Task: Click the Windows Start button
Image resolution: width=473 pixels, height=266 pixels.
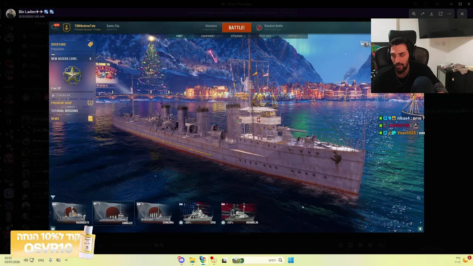Action: pyautogui.click(x=291, y=260)
